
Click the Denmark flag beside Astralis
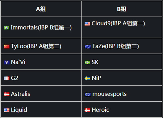coord(7,94)
